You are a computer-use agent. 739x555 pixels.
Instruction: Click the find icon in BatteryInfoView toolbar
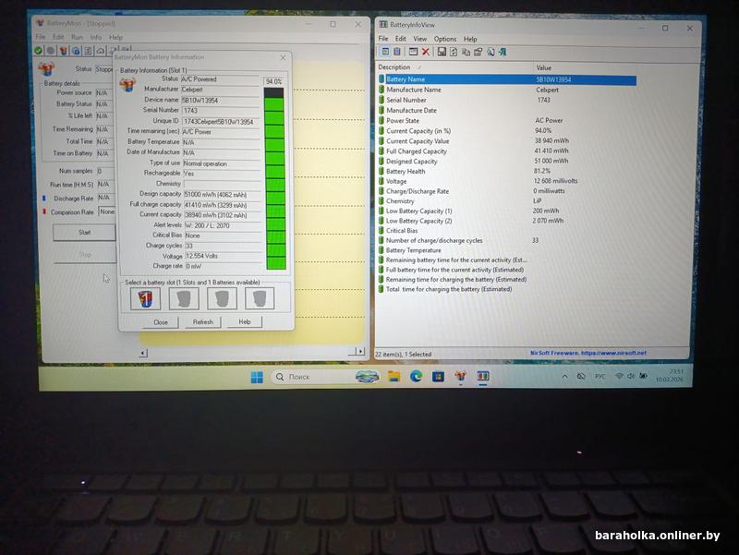tap(491, 52)
